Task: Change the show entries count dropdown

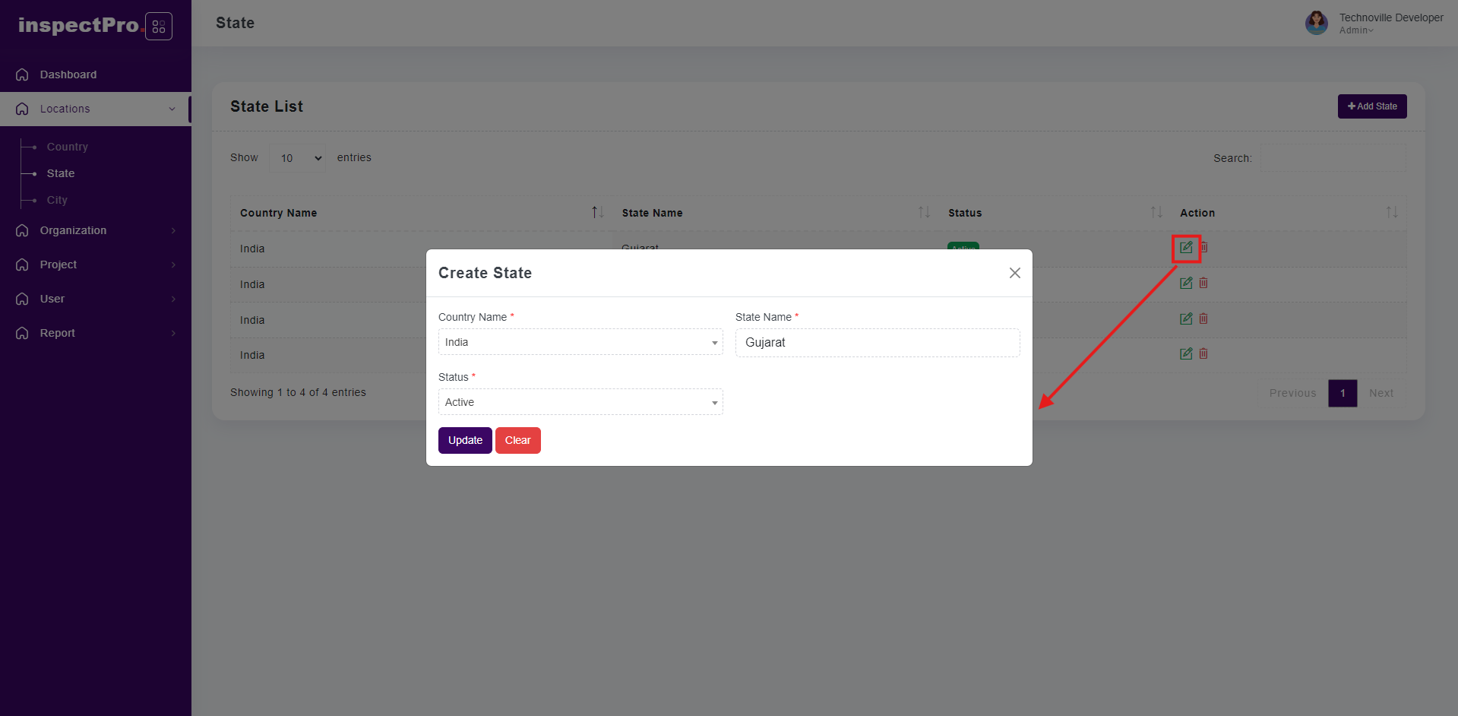Action: click(298, 158)
